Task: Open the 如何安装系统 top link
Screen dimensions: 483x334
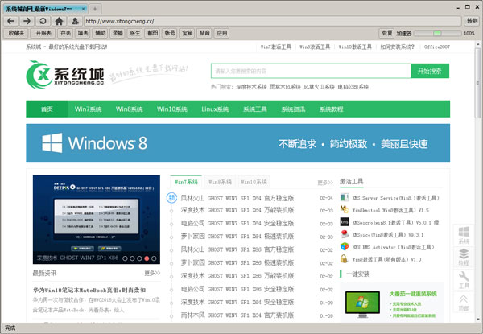Action: (x=398, y=47)
